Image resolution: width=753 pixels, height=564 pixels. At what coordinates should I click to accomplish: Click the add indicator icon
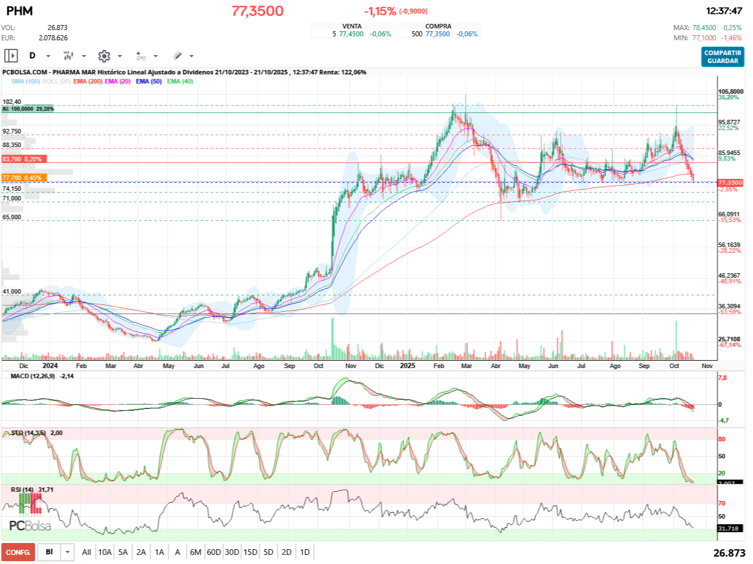[141, 56]
